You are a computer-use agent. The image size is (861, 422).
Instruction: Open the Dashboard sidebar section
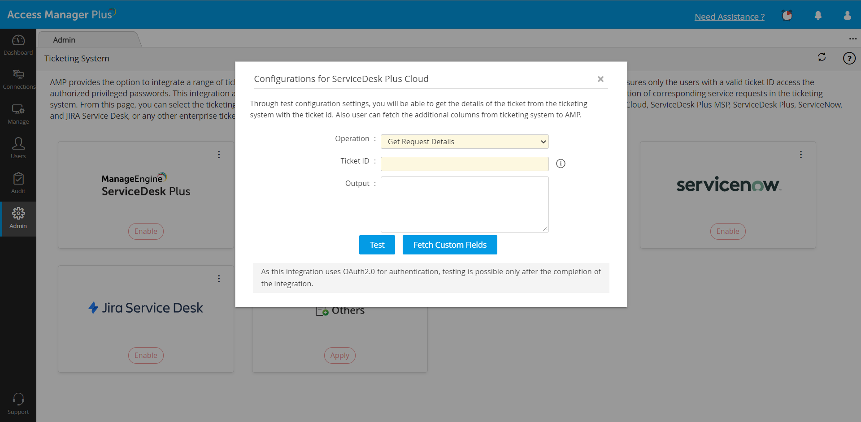pyautogui.click(x=18, y=46)
